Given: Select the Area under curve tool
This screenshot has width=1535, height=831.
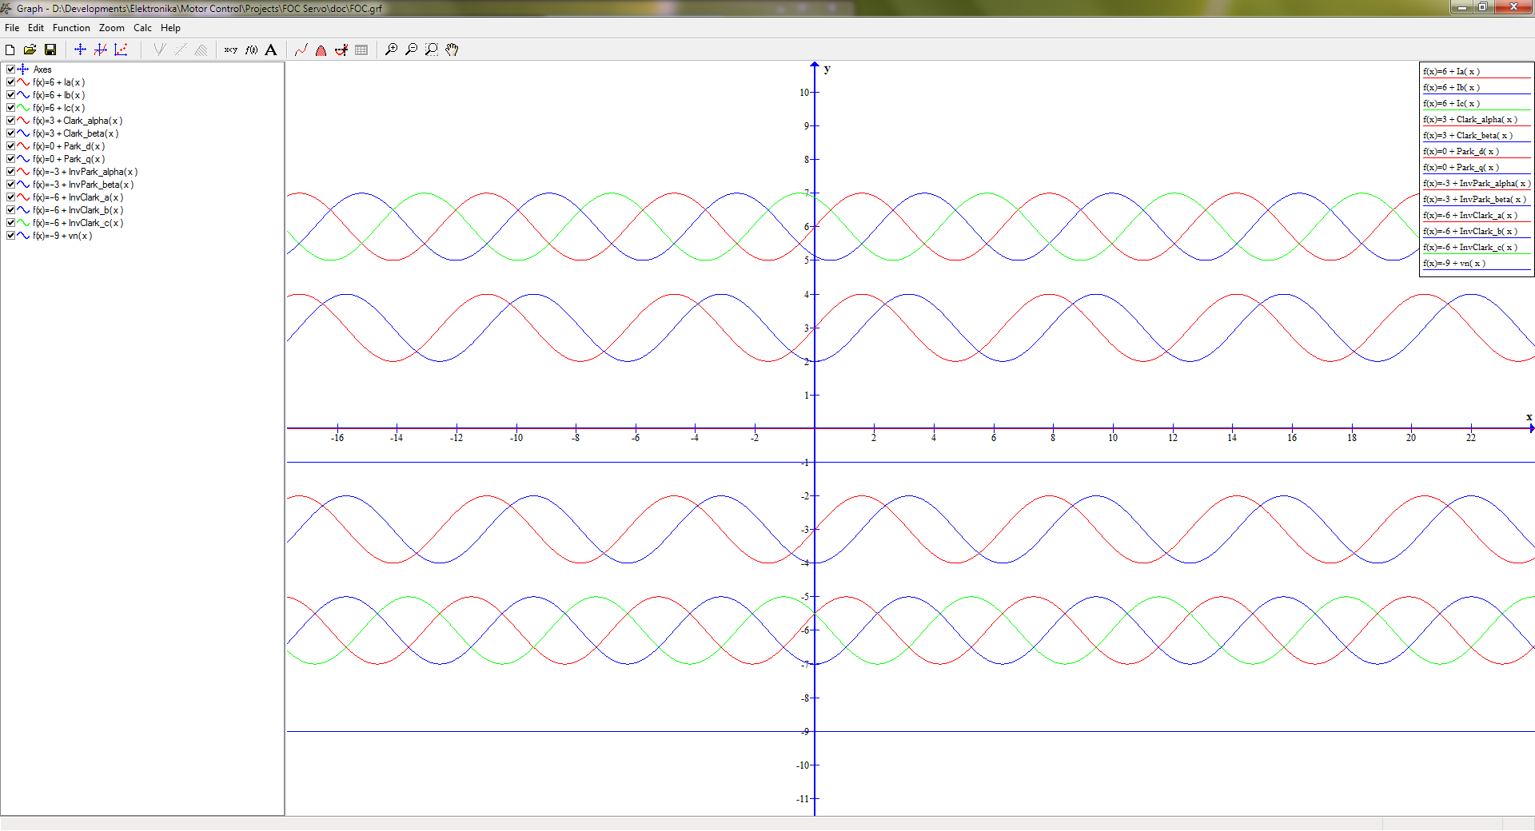Looking at the screenshot, I should click(x=321, y=50).
